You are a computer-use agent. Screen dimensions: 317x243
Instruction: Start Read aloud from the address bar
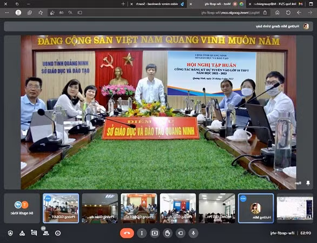point(70,13)
